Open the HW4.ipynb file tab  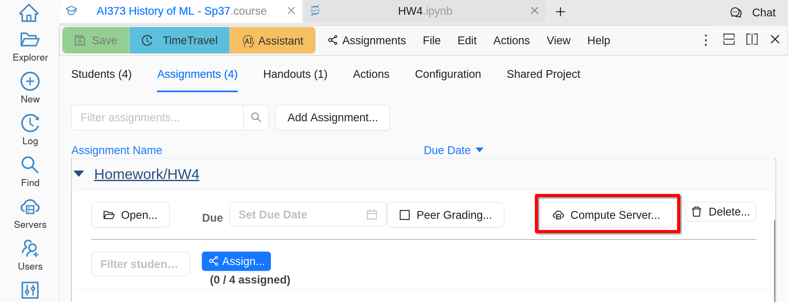[425, 11]
